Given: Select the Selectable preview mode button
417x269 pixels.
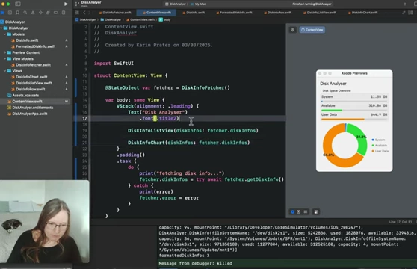Looking at the screenshot, I should point(299,212).
